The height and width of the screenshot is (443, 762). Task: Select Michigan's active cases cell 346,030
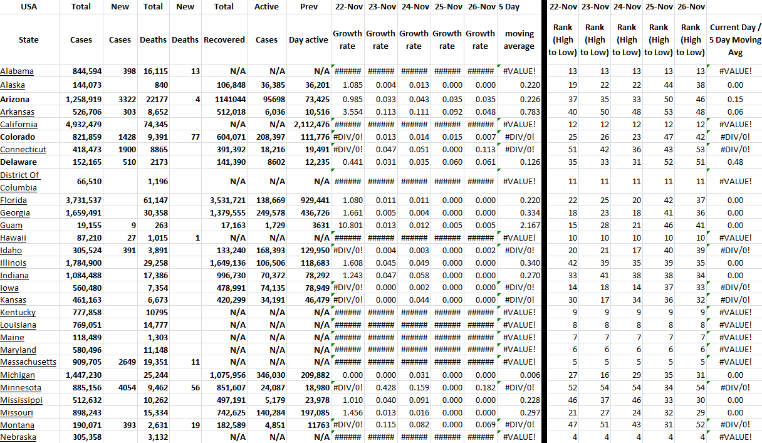click(267, 375)
